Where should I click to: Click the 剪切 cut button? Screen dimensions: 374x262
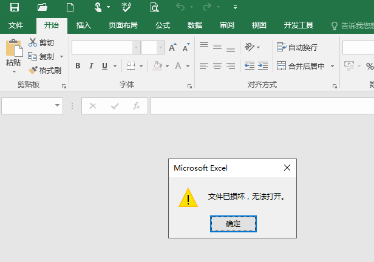41,42
